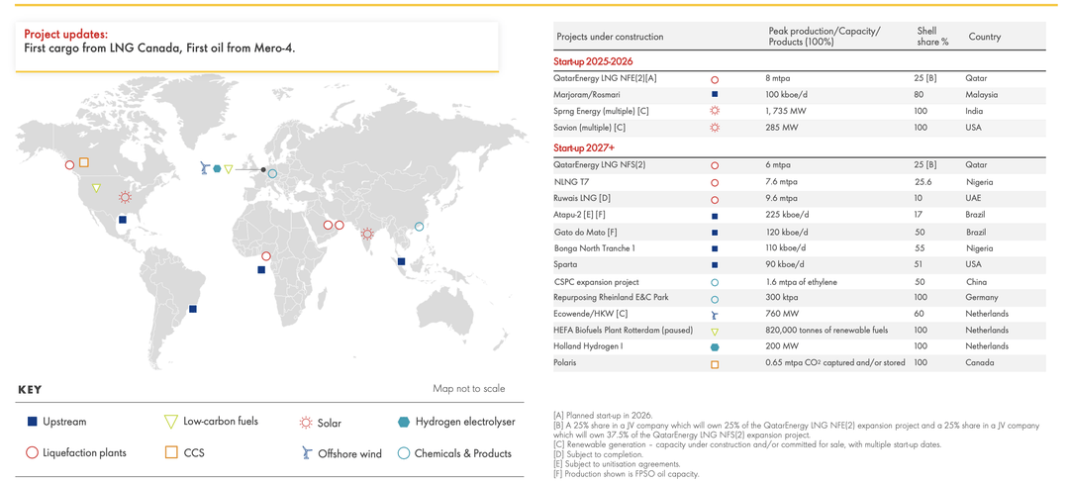Image resolution: width=1069 pixels, height=484 pixels.
Task: Click the Offshore wind turbine icon in key
Action: [306, 452]
